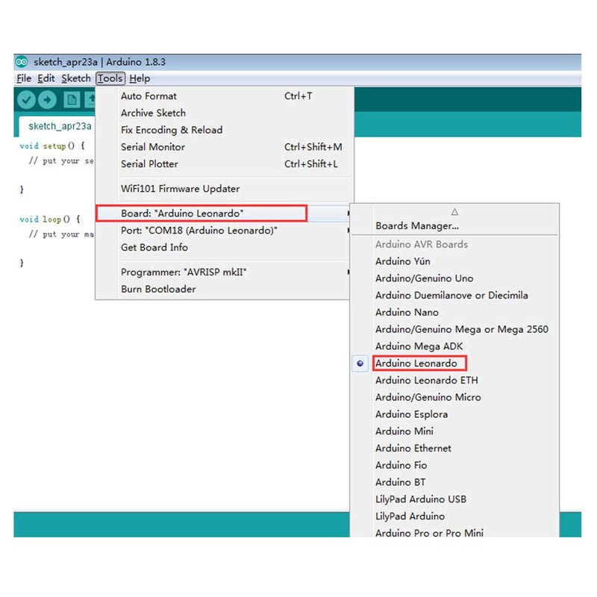This screenshot has height=597, width=597.
Task: Select Arduino Pro or Pro Mini board
Action: pyautogui.click(x=454, y=532)
